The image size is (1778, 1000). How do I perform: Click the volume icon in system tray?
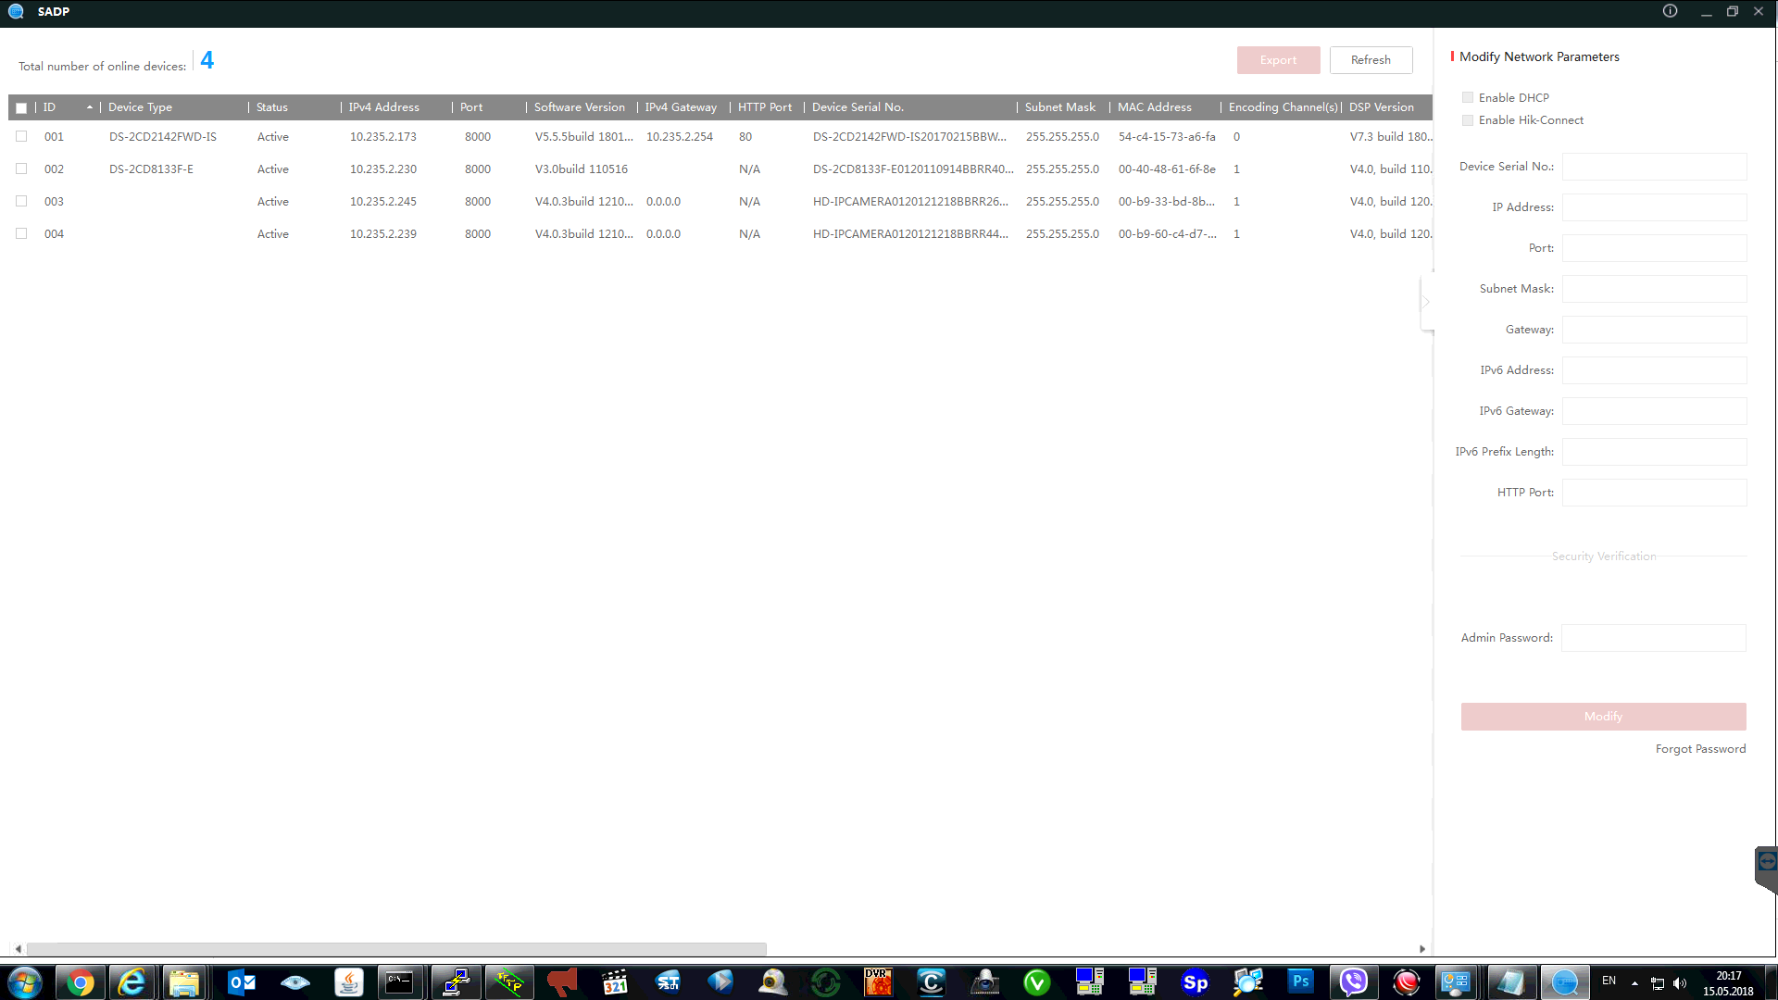tap(1680, 983)
